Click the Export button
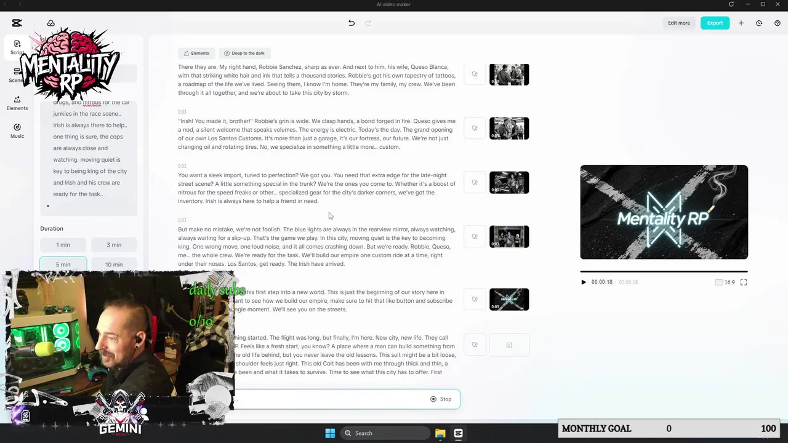 (x=715, y=23)
